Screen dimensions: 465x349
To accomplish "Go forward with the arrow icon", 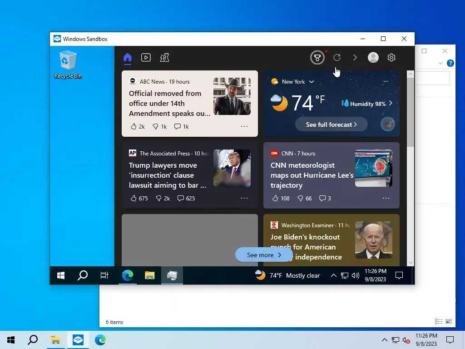I will pyautogui.click(x=355, y=57).
